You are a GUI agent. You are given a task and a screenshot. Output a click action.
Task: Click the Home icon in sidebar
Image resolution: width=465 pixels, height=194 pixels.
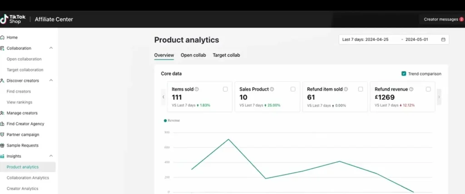click(x=3, y=38)
